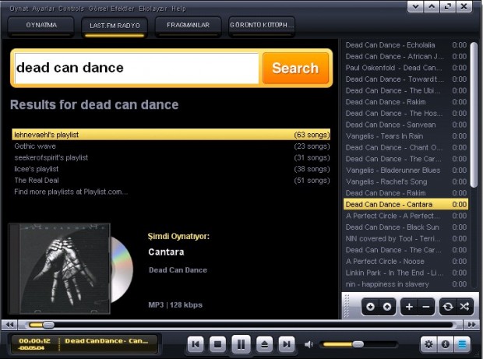Viewport: 483px width, 359px height.
Task: Switch to the LAST.FM RADYO tab
Action: [x=115, y=26]
